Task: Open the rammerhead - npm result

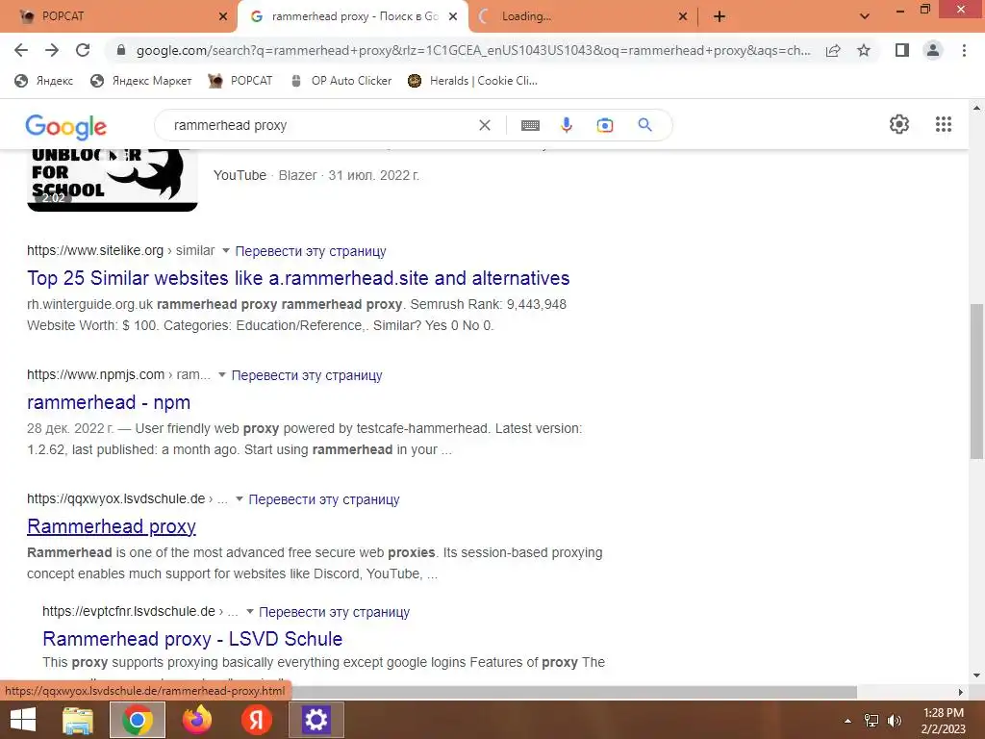Action: click(x=109, y=402)
